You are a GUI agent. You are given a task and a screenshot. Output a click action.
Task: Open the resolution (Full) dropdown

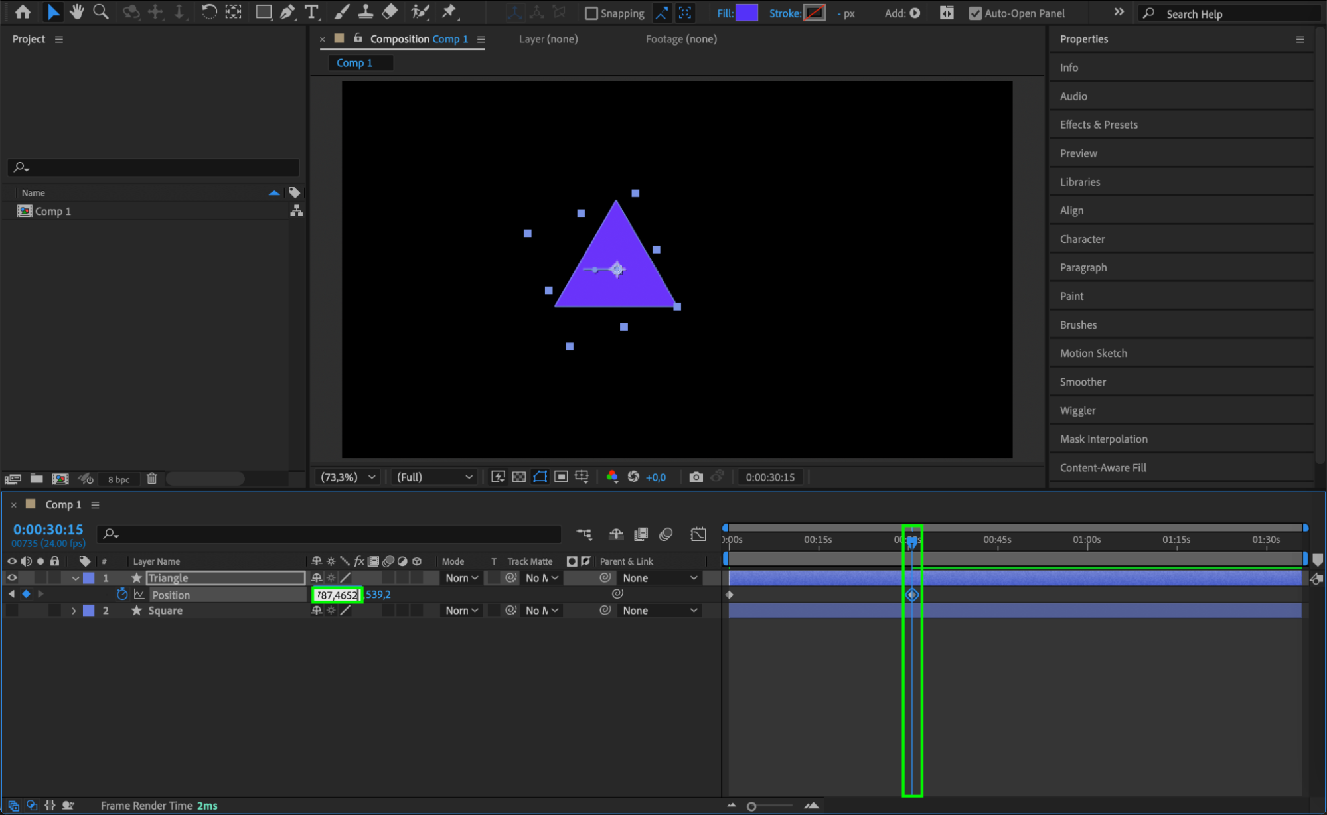tap(434, 477)
